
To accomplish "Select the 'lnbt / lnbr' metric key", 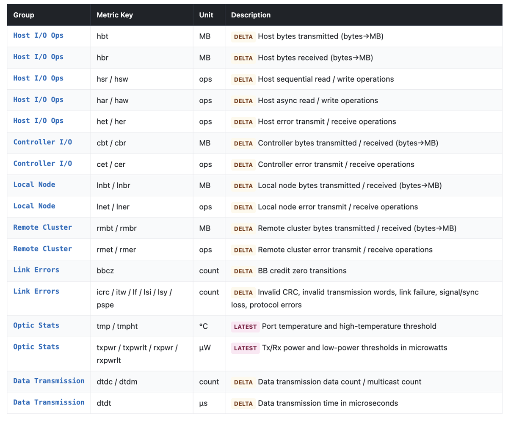I will tap(114, 186).
